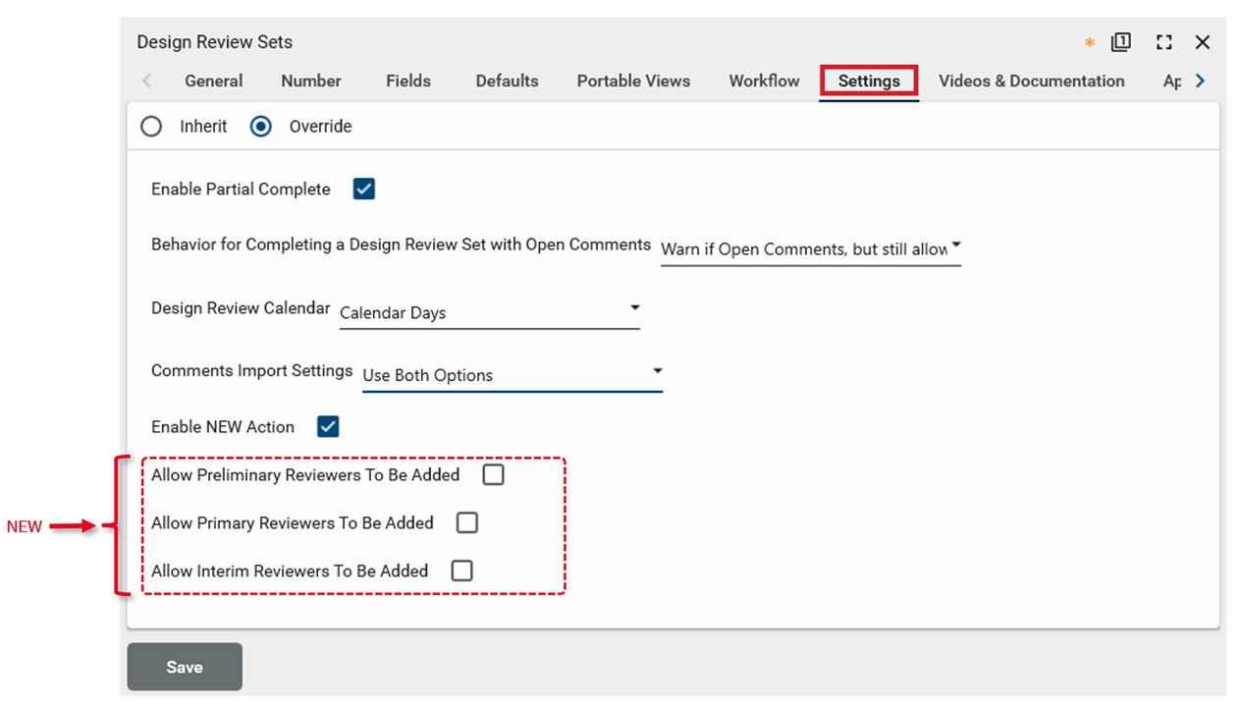Open the numbered panel icon in header
The image size is (1242, 710).
tap(1120, 42)
